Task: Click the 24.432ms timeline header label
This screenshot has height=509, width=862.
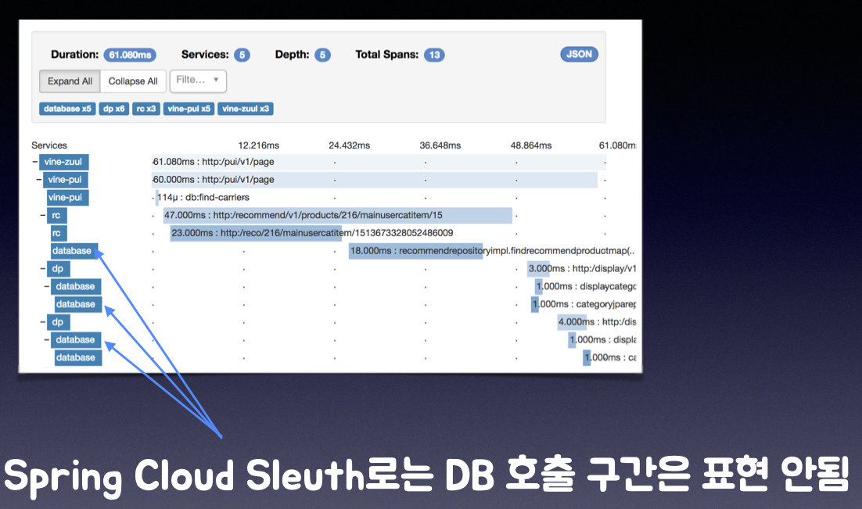Action: click(349, 145)
